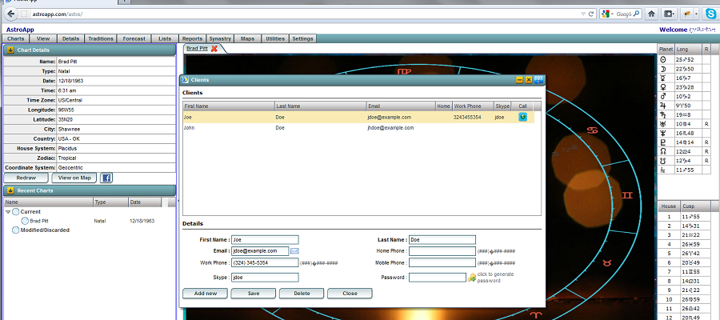Click the browser back arrow button
Screen dimensions: 720x320
pyautogui.click(x=11, y=14)
